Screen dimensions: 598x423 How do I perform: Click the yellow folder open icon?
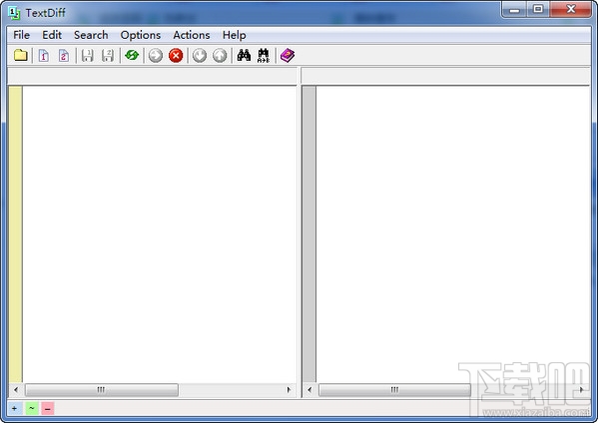[x=21, y=56]
